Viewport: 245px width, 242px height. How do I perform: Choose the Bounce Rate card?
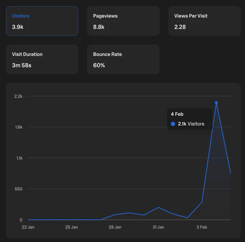pos(123,59)
